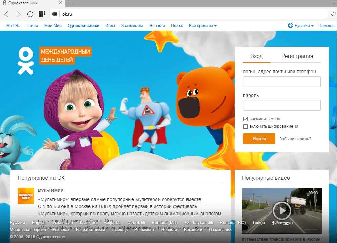Select Türkçe in the footer
This screenshot has height=243, width=337.
pyautogui.click(x=258, y=223)
